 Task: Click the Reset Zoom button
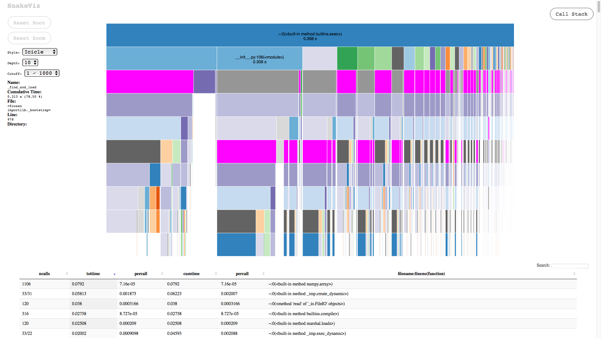tap(29, 38)
